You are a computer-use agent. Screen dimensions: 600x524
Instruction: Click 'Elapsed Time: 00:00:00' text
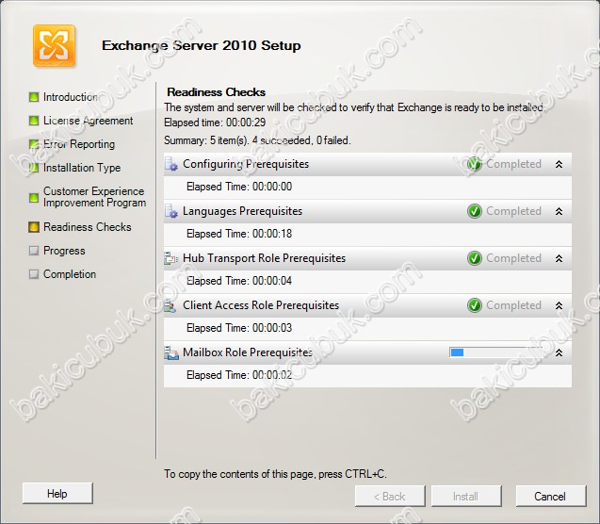pos(239,187)
